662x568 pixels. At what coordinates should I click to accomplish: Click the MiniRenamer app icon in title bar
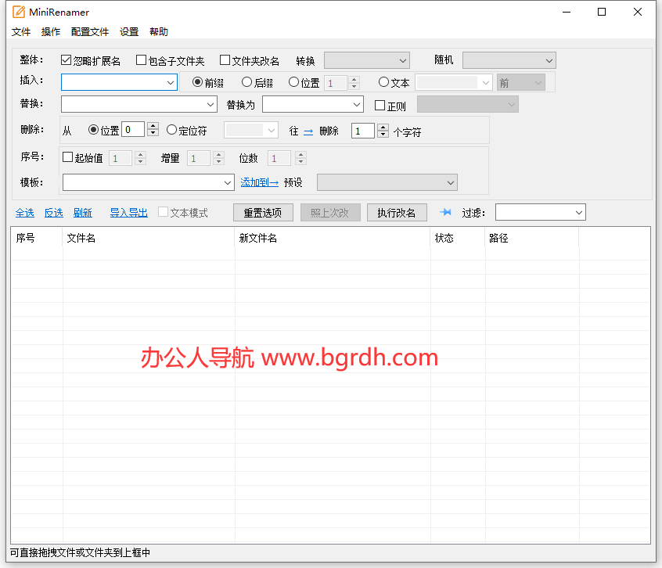[x=19, y=12]
